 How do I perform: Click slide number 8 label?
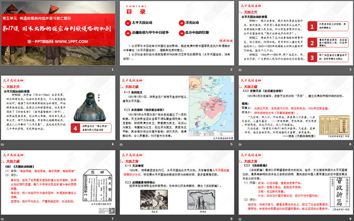coord(232,219)
